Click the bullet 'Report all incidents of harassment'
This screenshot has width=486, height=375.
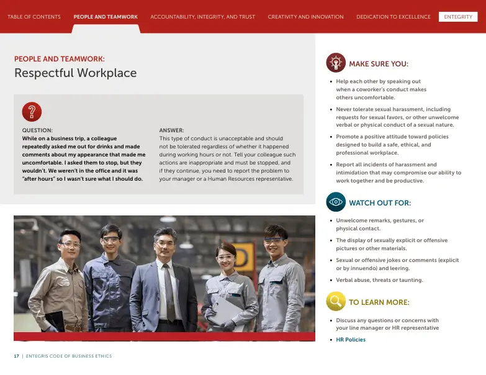pyautogui.click(x=398, y=173)
